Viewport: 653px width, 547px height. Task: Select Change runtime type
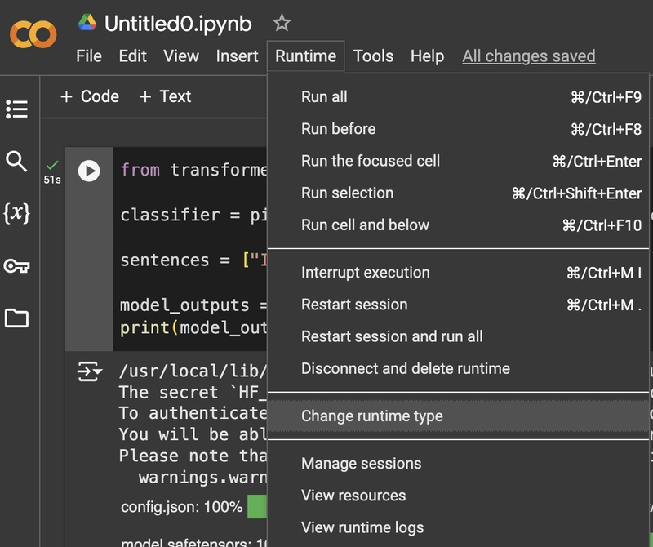point(458,416)
